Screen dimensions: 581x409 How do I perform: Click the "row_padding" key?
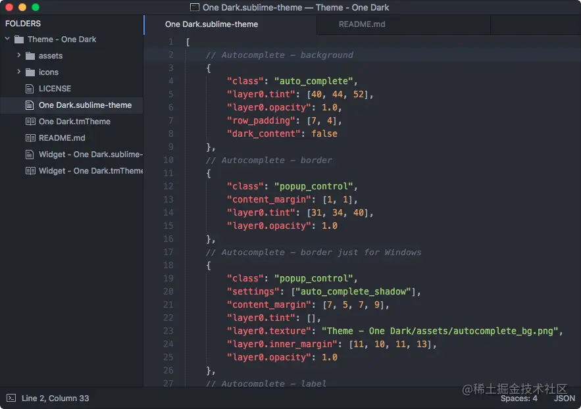(x=261, y=120)
